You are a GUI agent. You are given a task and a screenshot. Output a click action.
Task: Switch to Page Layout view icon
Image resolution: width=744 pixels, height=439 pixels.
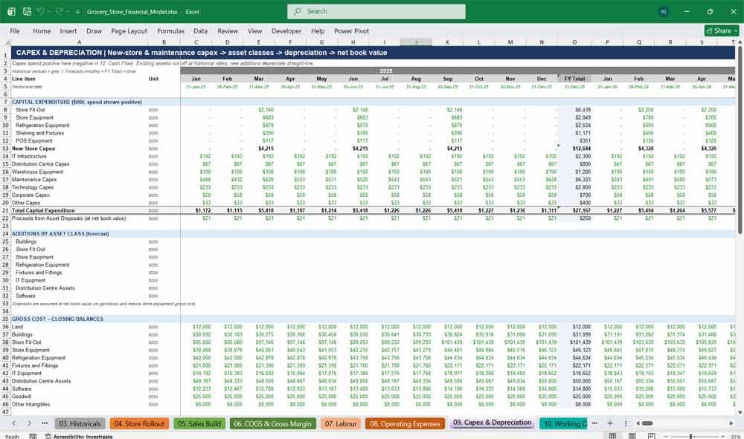tap(632, 436)
